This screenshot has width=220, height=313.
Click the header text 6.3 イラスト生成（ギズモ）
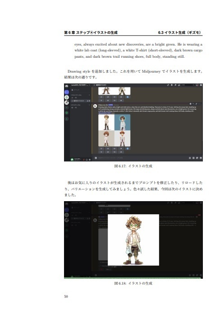tap(180, 32)
